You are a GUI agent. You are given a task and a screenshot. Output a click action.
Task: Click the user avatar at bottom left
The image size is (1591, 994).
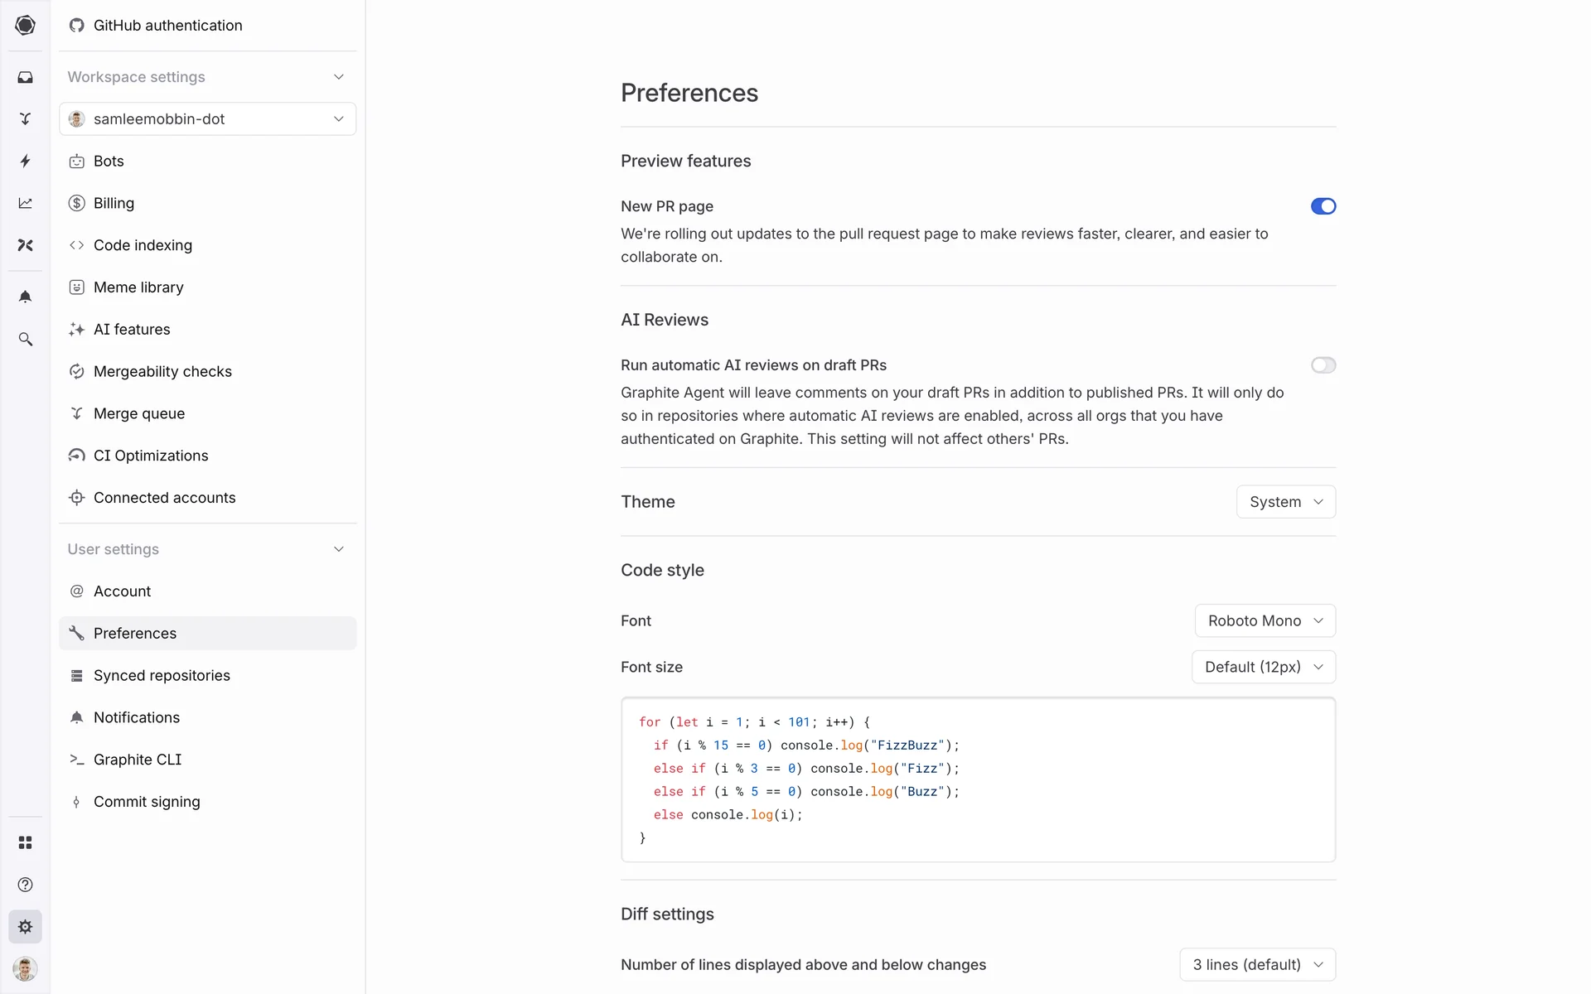[x=25, y=968]
